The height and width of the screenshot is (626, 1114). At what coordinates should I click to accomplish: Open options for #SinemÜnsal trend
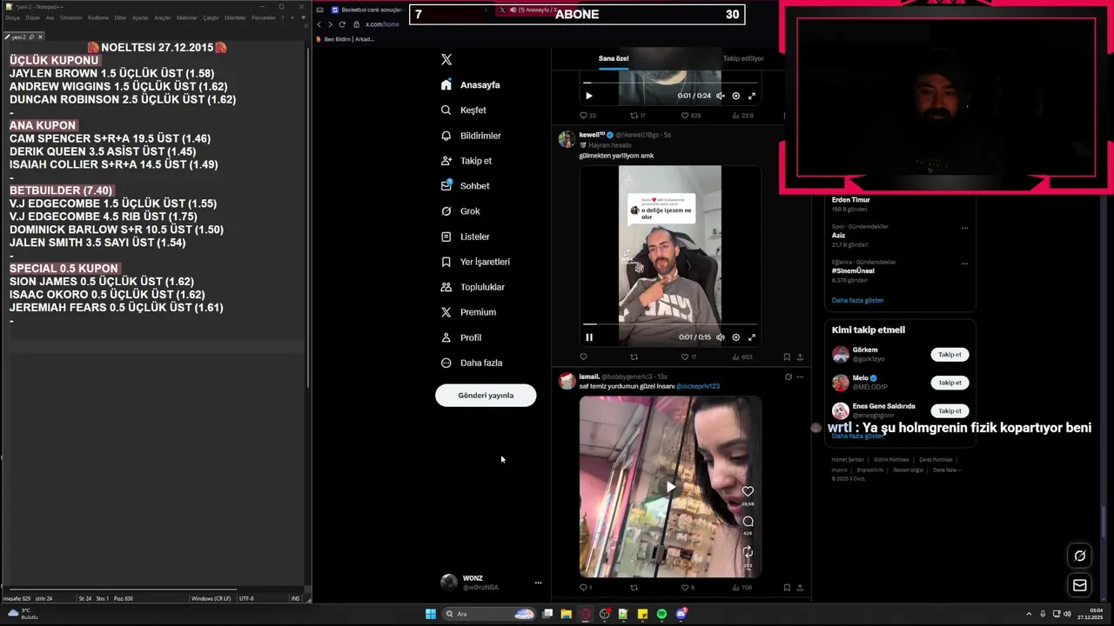tap(964, 263)
